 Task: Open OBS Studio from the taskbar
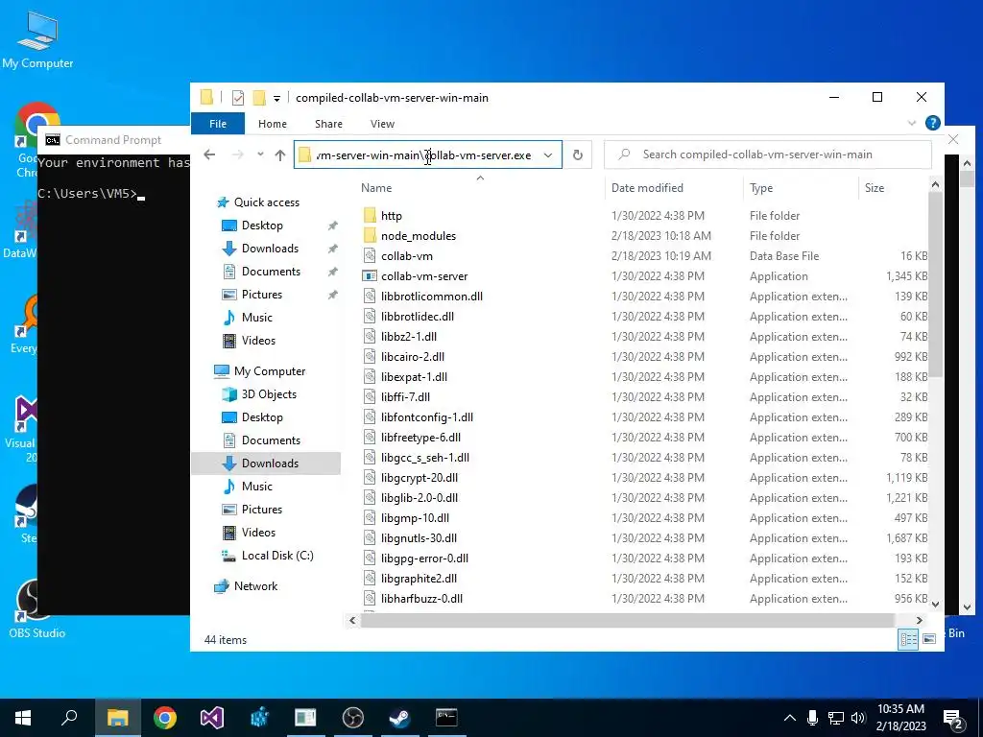click(x=353, y=718)
